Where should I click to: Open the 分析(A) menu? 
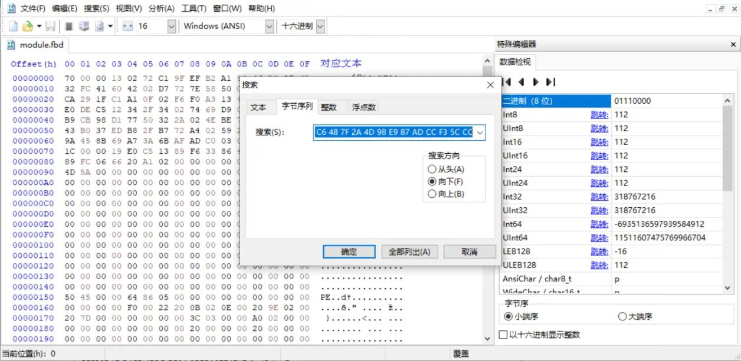pos(161,8)
